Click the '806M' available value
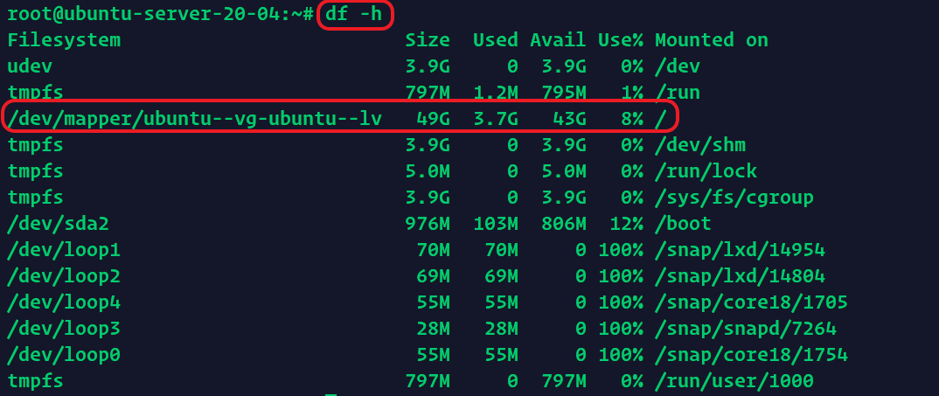The image size is (939, 396). click(x=564, y=224)
